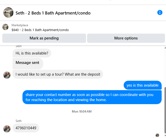Click the "share your contact number" message
The height and width of the screenshot is (138, 166).
pos(92,97)
